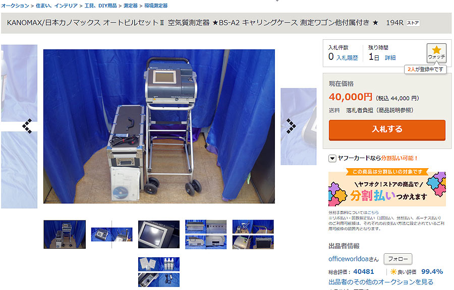Go to previous image with left arrow
The width and height of the screenshot is (454, 290).
27,126
